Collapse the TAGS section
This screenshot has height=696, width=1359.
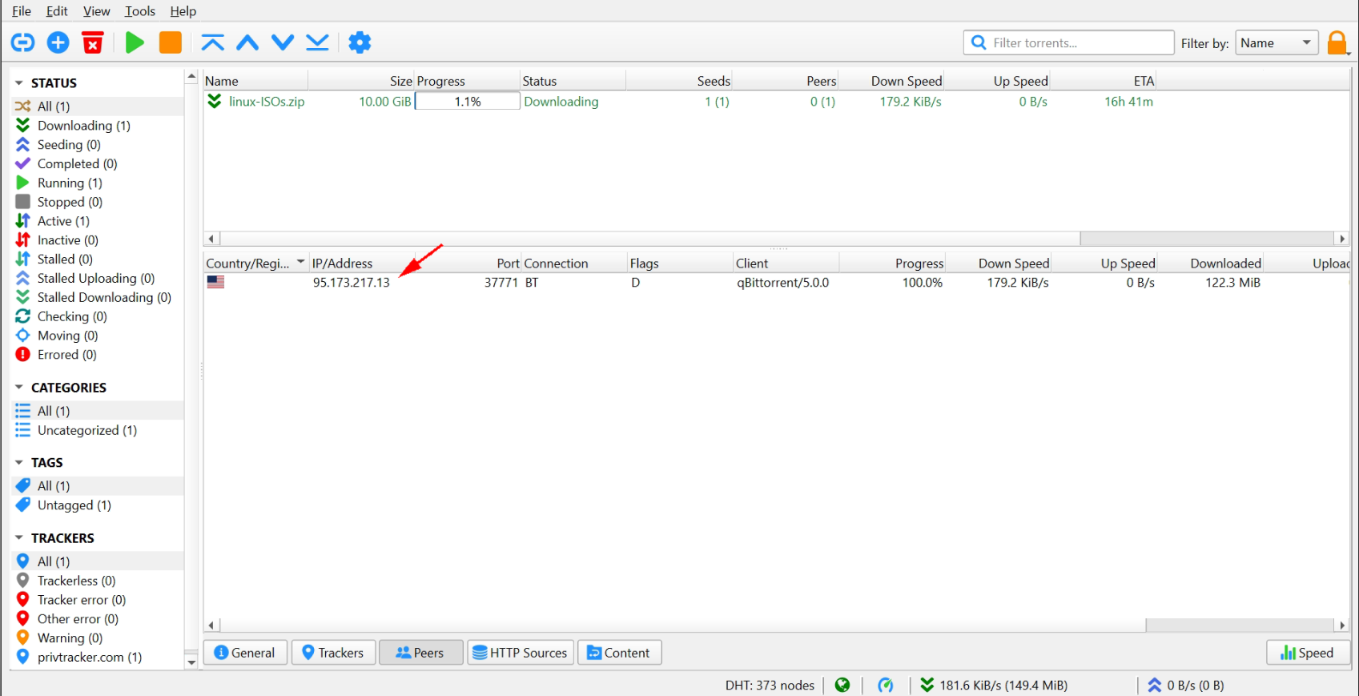[x=19, y=463]
